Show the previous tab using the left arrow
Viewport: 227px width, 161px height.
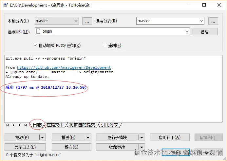point(13,125)
